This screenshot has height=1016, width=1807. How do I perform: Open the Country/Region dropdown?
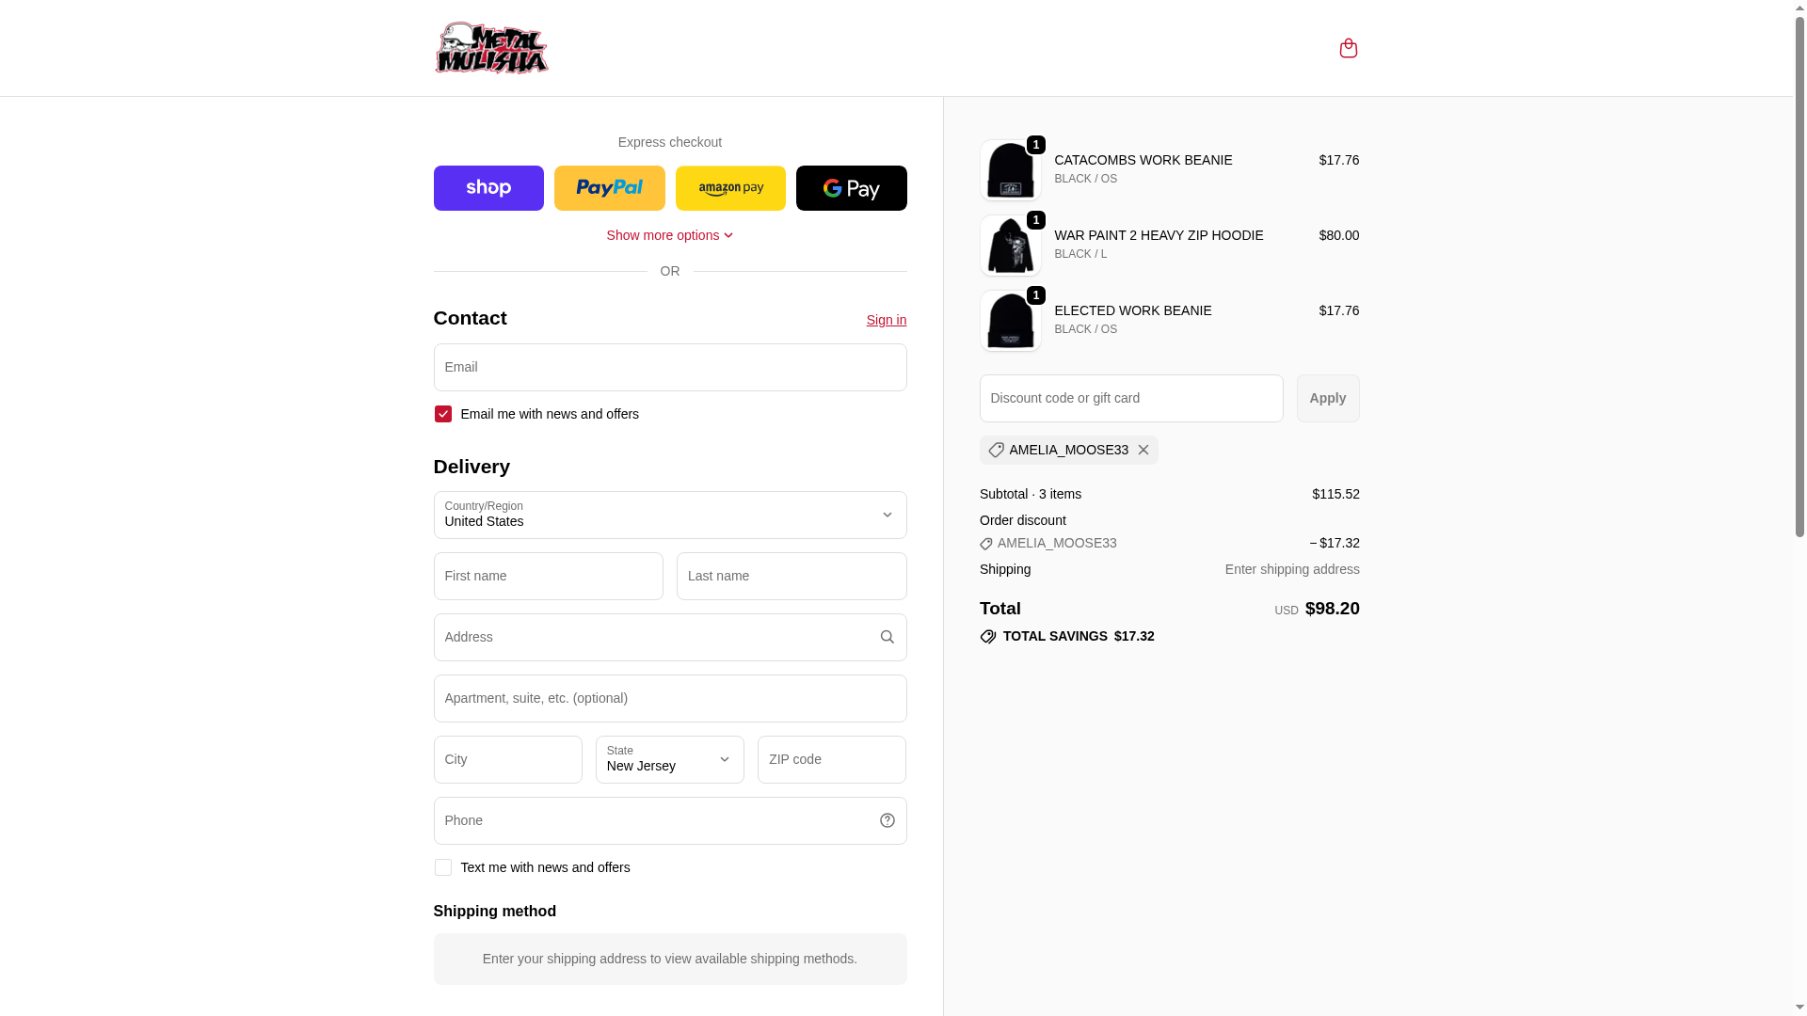[x=670, y=515]
